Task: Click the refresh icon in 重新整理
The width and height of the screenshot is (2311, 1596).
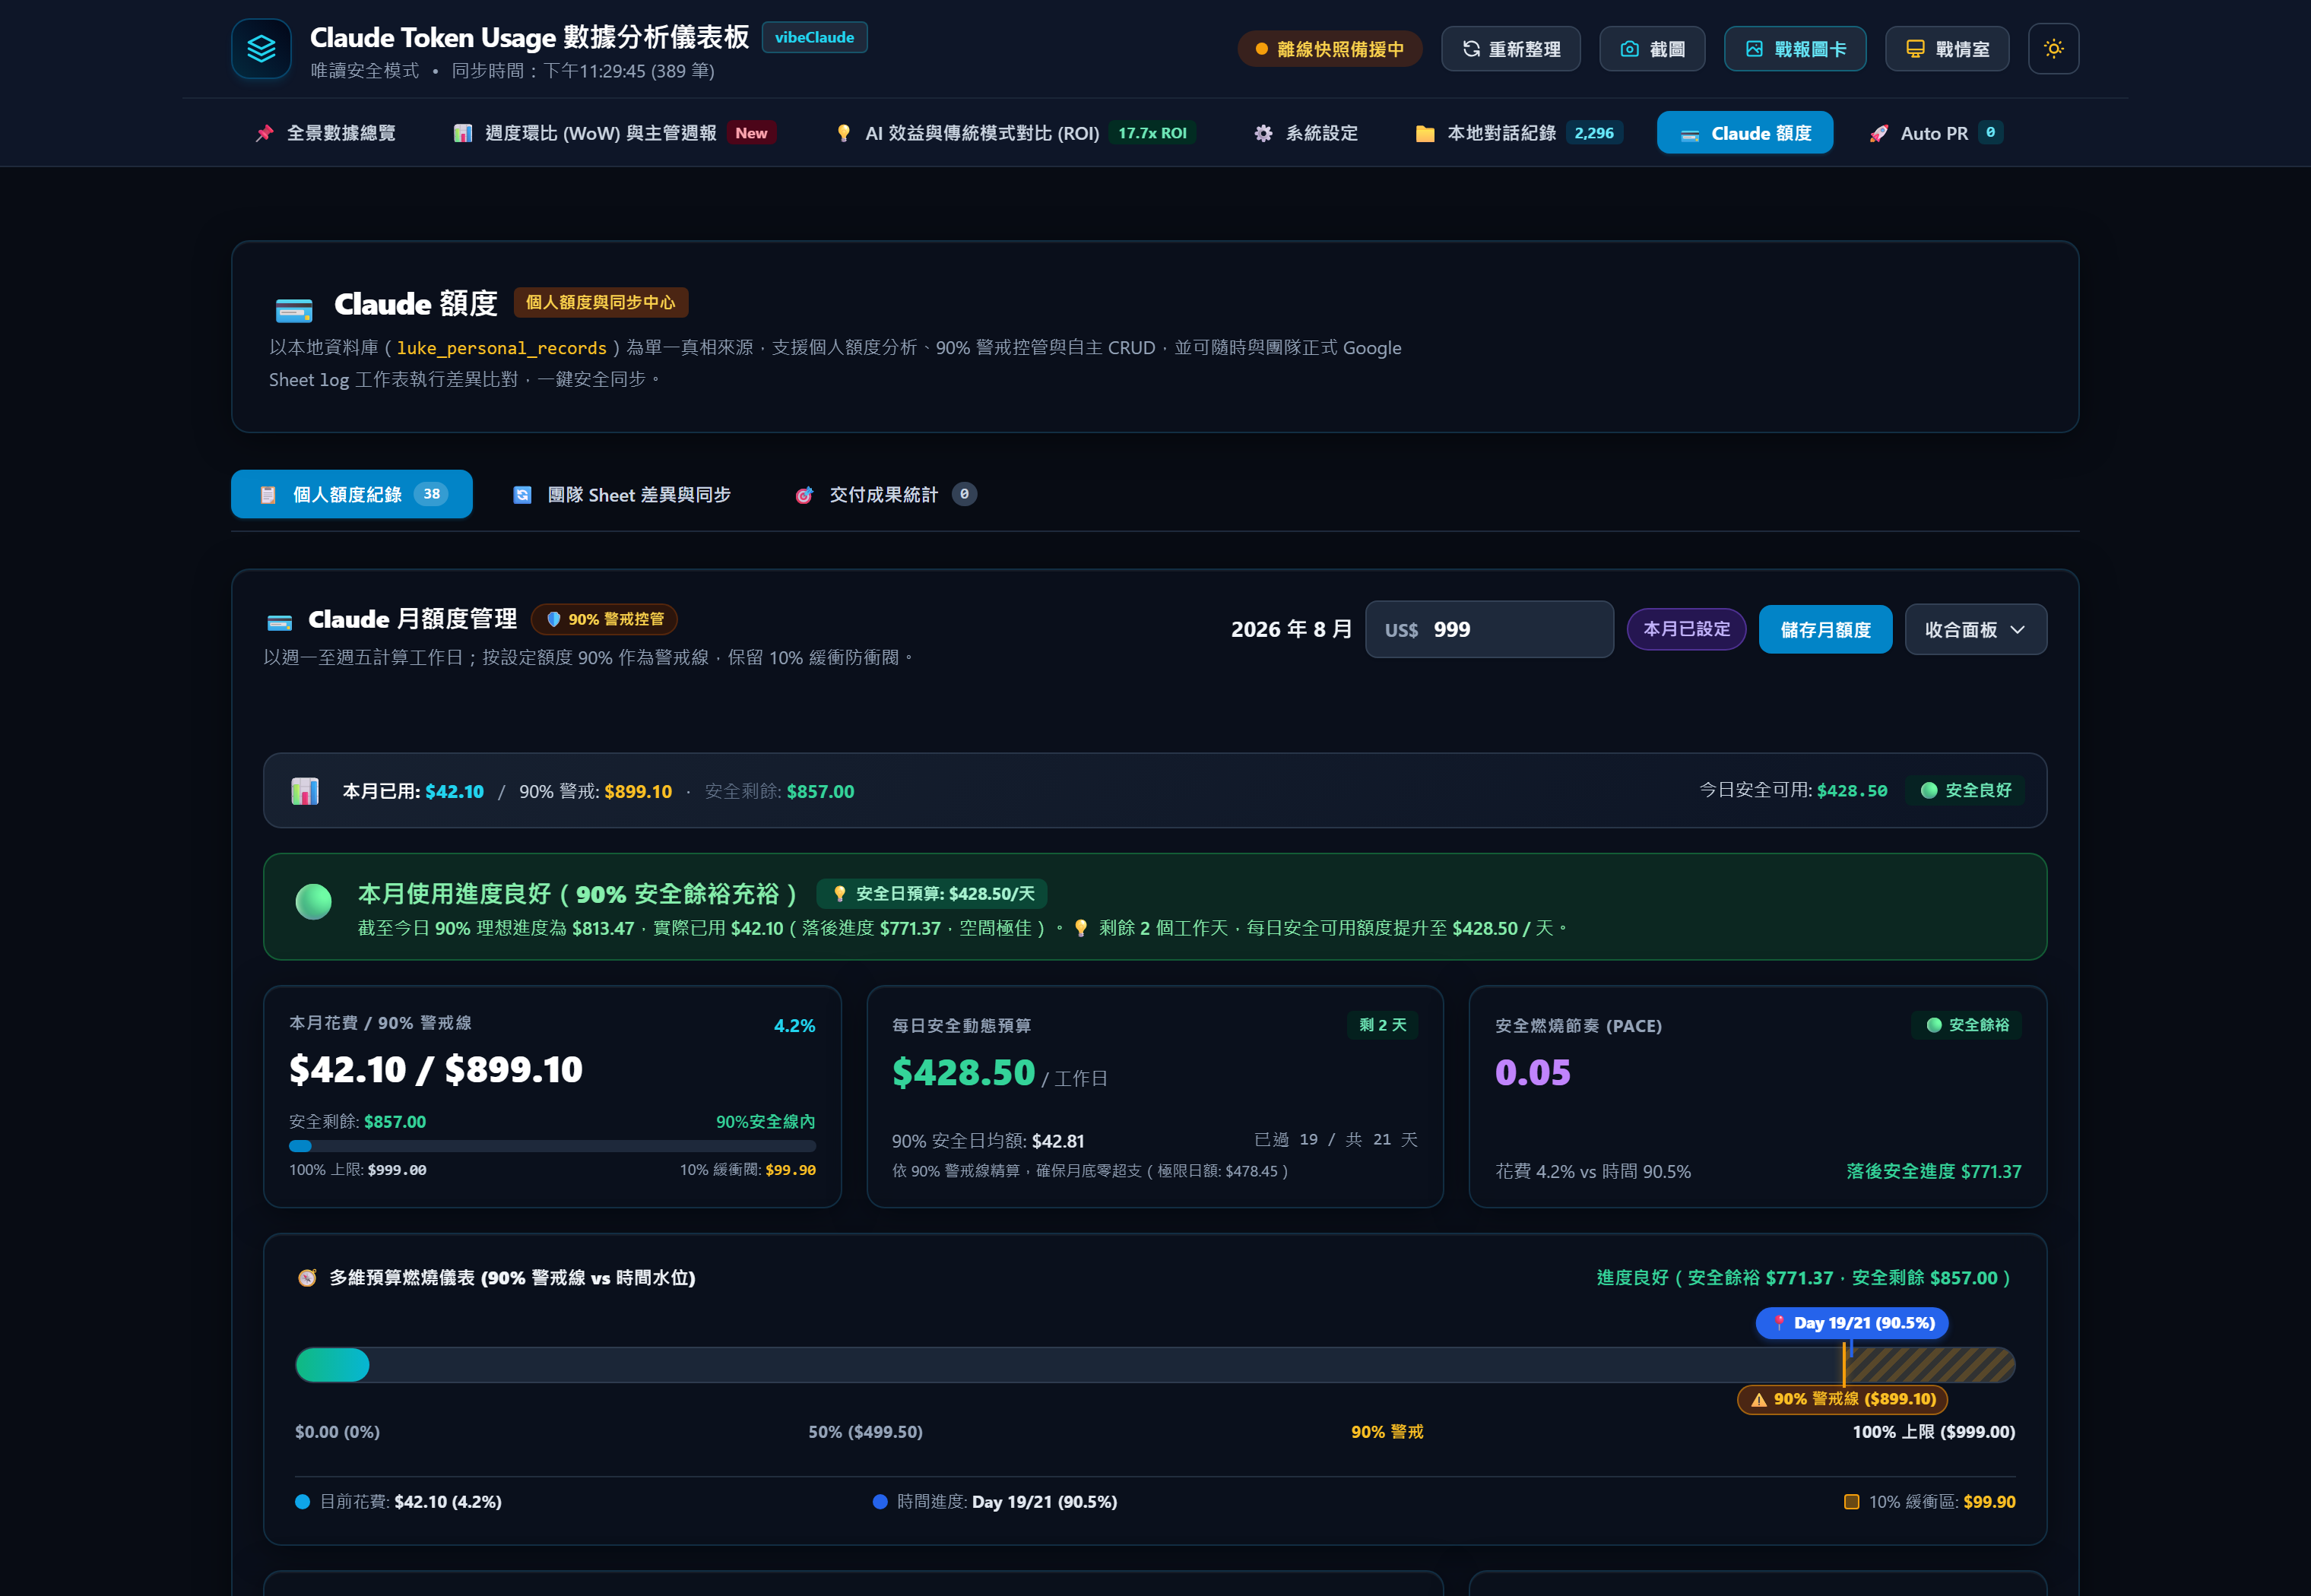Action: [1471, 49]
